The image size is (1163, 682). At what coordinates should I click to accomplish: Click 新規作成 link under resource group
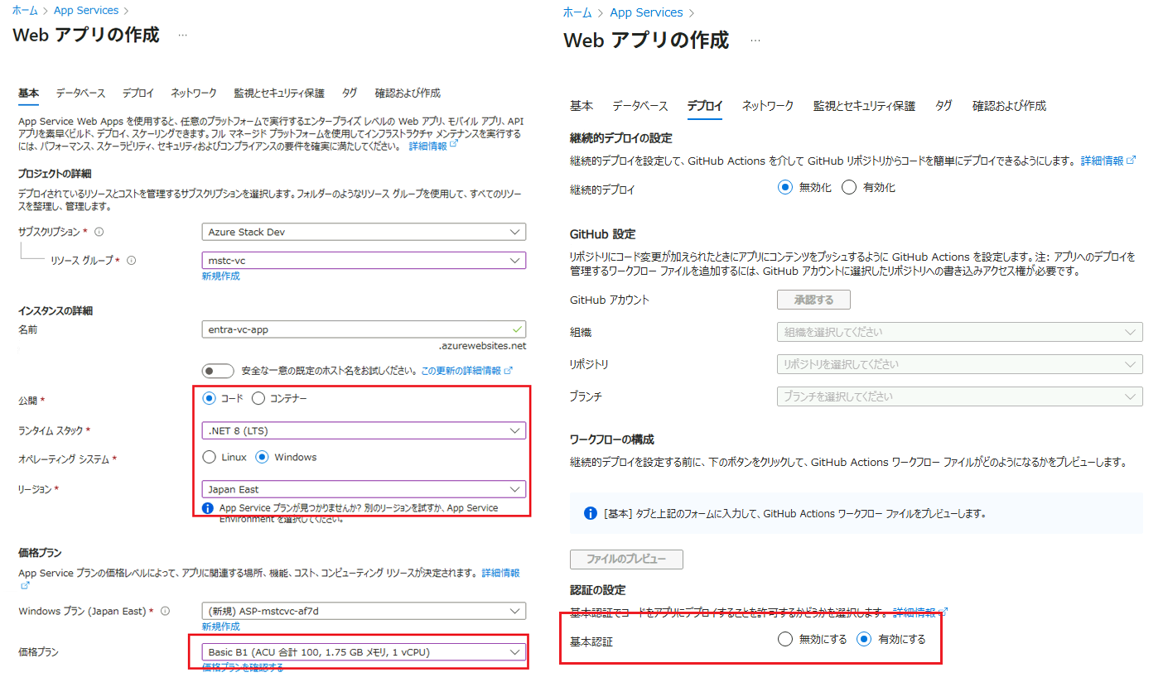(x=220, y=276)
